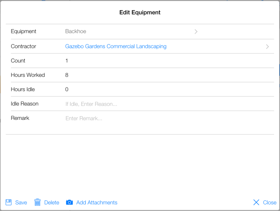280x211 pixels.
Task: Click the floppy disk Save icon
Action: click(x=9, y=202)
